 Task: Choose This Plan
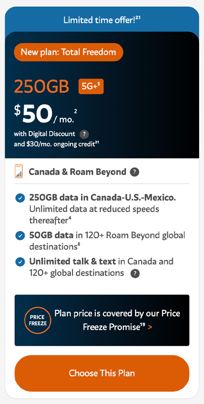coord(102,373)
